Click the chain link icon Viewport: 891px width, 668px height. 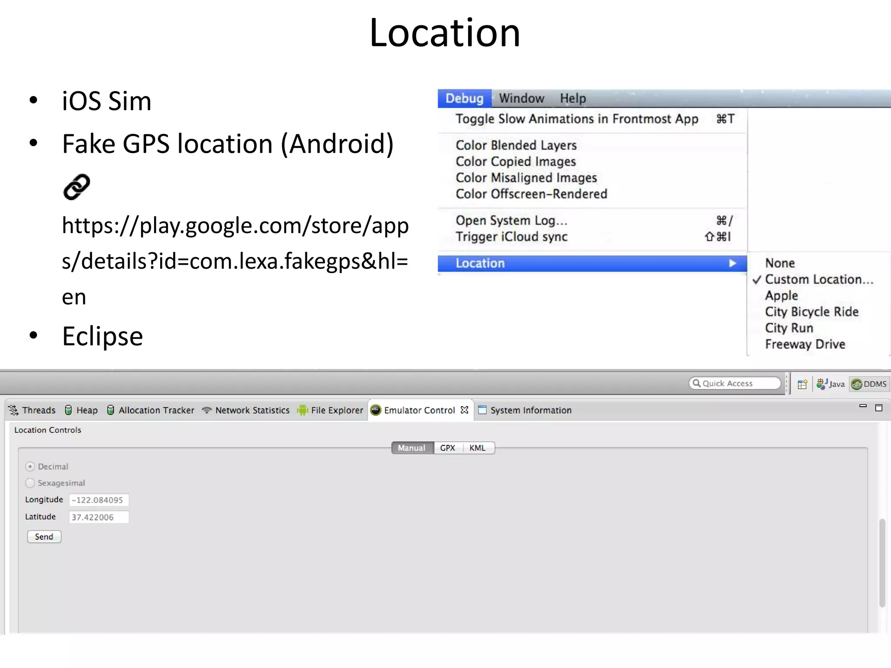[77, 187]
